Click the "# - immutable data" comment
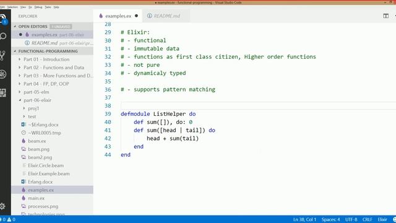The image size is (396, 223). tap(150, 48)
